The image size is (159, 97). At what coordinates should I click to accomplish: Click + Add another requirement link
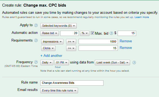pyautogui.click(x=51, y=56)
